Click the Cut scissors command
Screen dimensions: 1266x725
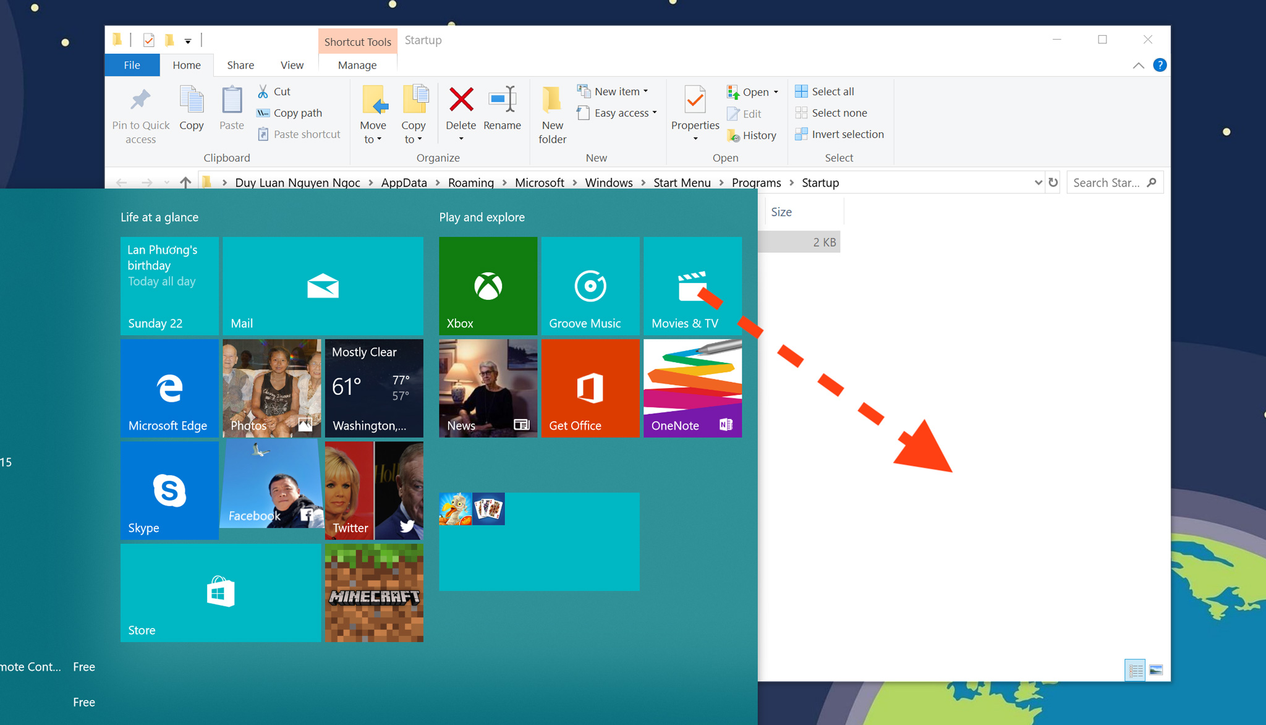274,91
